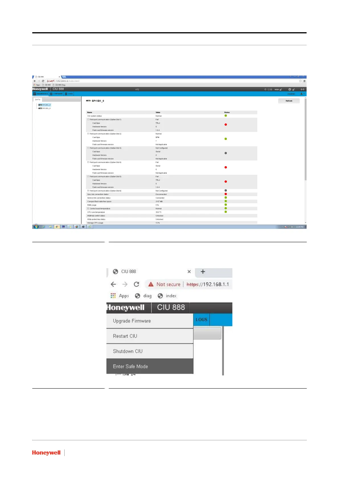Open Chrome hamburger menu in top screenshot
Image resolution: width=339 pixels, height=480 pixels.
(x=304, y=81)
